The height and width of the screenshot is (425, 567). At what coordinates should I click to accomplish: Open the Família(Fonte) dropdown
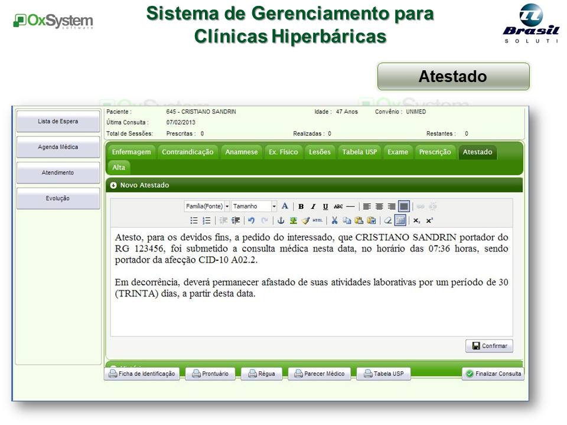click(x=205, y=206)
